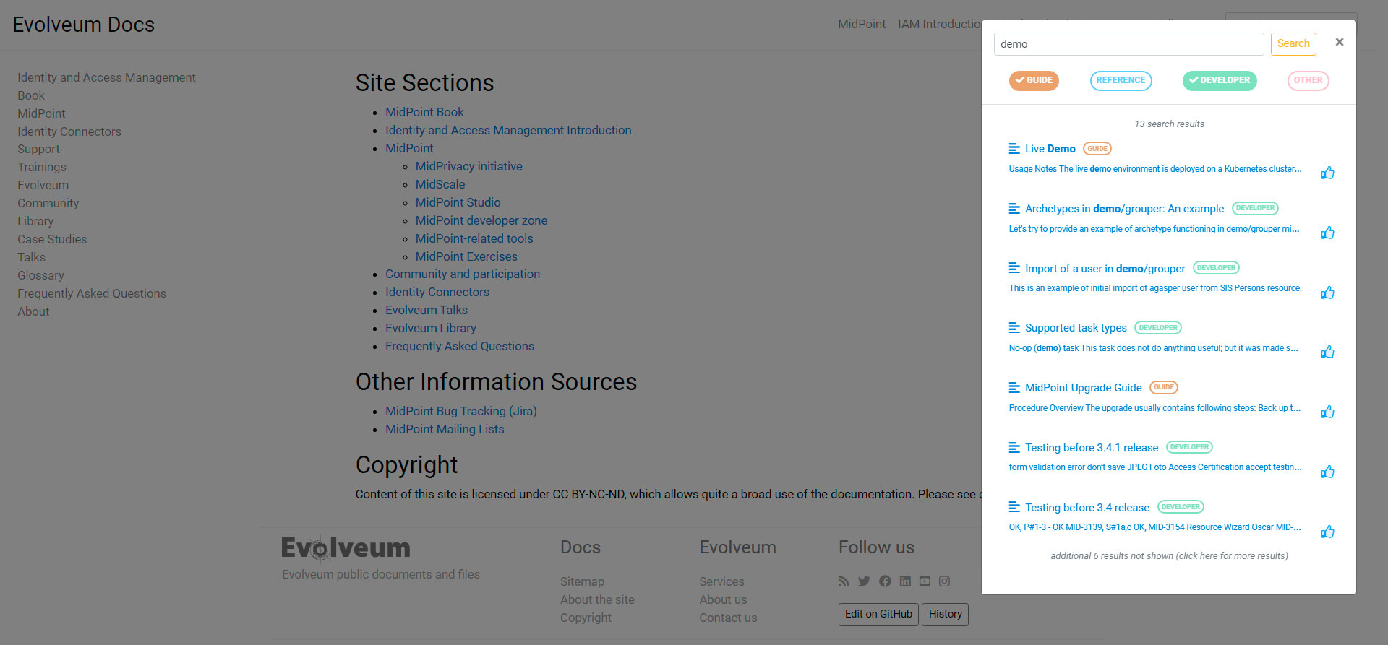1388x645 pixels.
Task: Select Identity Connectors in sidebar
Action: pyautogui.click(x=69, y=131)
